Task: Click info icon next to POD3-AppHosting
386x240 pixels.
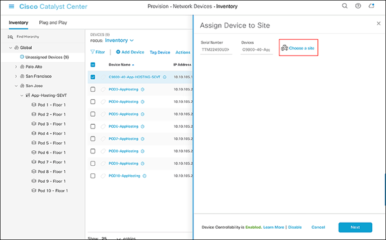Action: point(143,89)
